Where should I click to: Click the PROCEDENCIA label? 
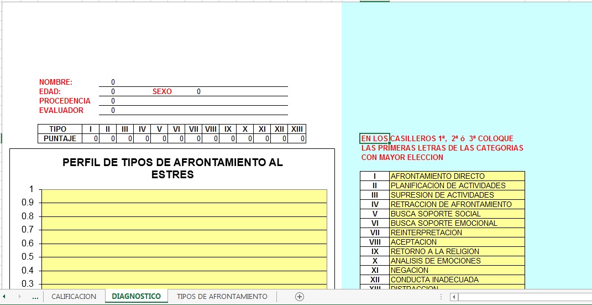(x=65, y=101)
